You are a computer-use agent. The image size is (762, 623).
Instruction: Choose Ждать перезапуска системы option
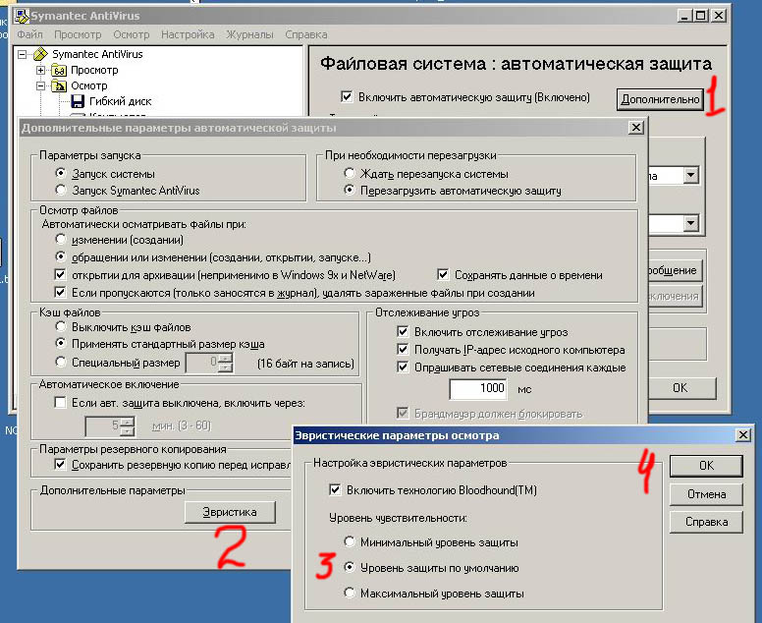click(x=349, y=173)
